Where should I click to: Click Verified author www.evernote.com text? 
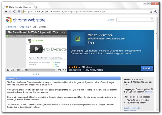(108, 39)
